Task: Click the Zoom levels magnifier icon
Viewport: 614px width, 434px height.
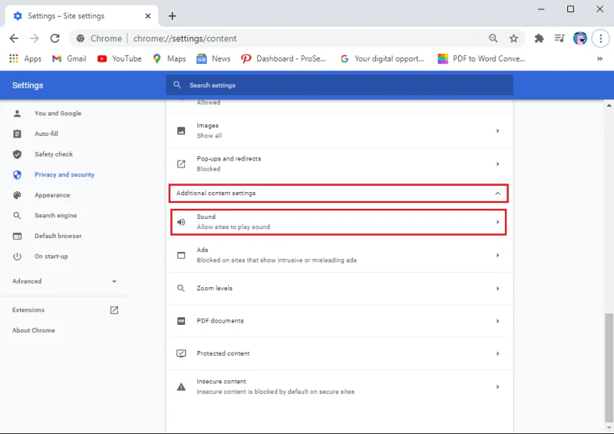Action: (x=181, y=289)
